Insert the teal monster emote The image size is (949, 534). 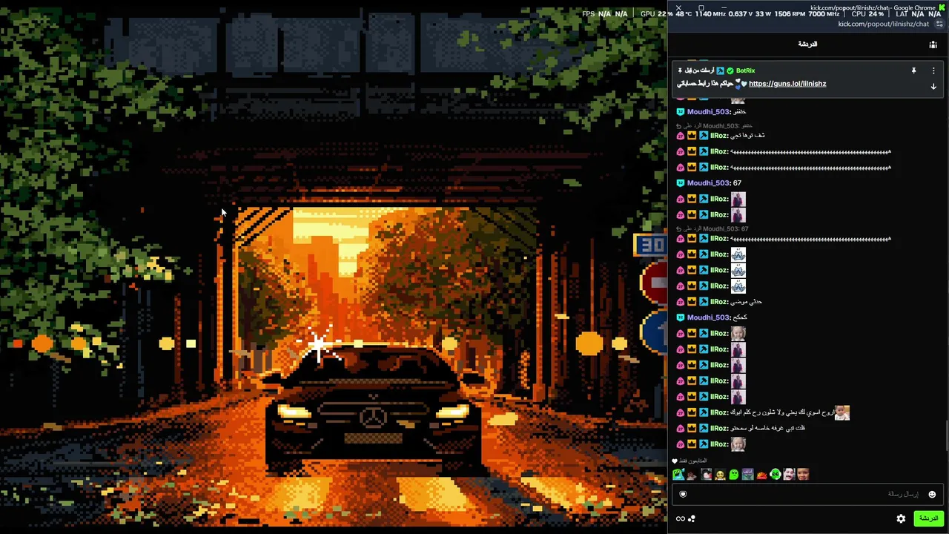point(678,475)
